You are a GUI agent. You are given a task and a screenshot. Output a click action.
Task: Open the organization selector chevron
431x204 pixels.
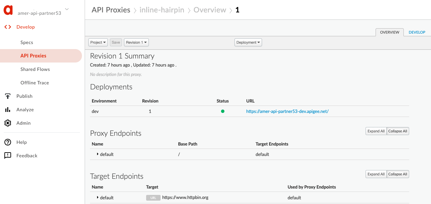point(67,9)
